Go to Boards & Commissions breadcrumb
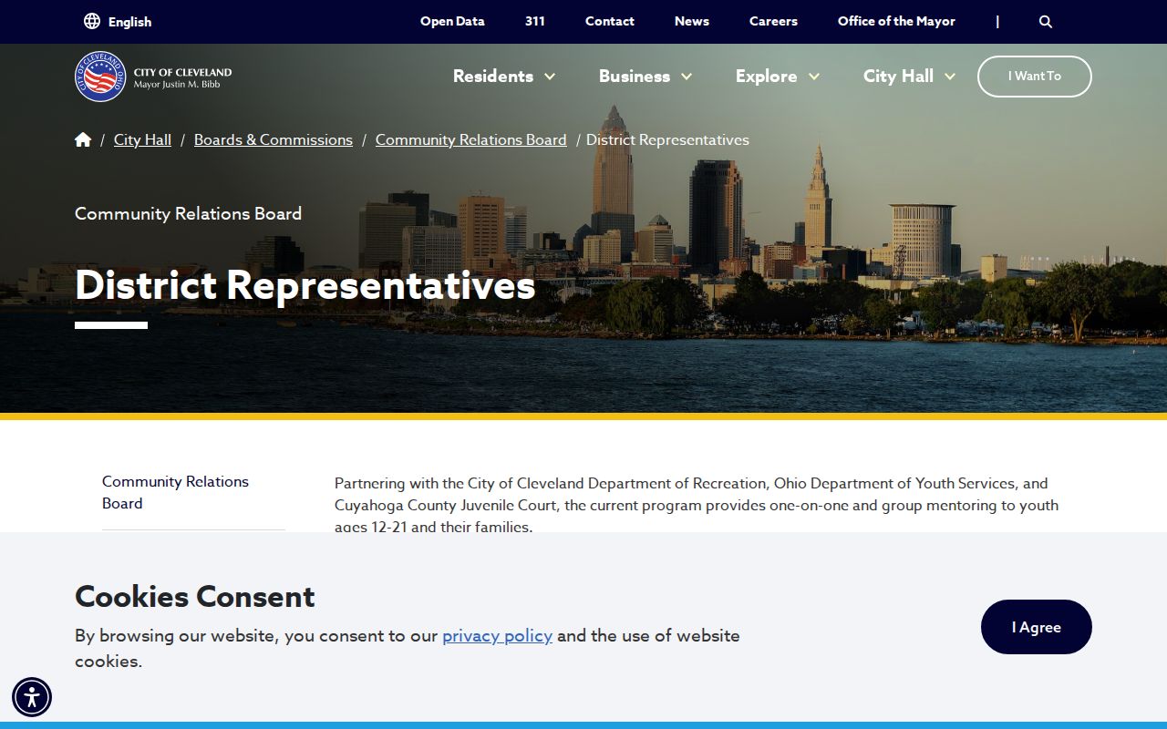1167x729 pixels. pos(274,139)
